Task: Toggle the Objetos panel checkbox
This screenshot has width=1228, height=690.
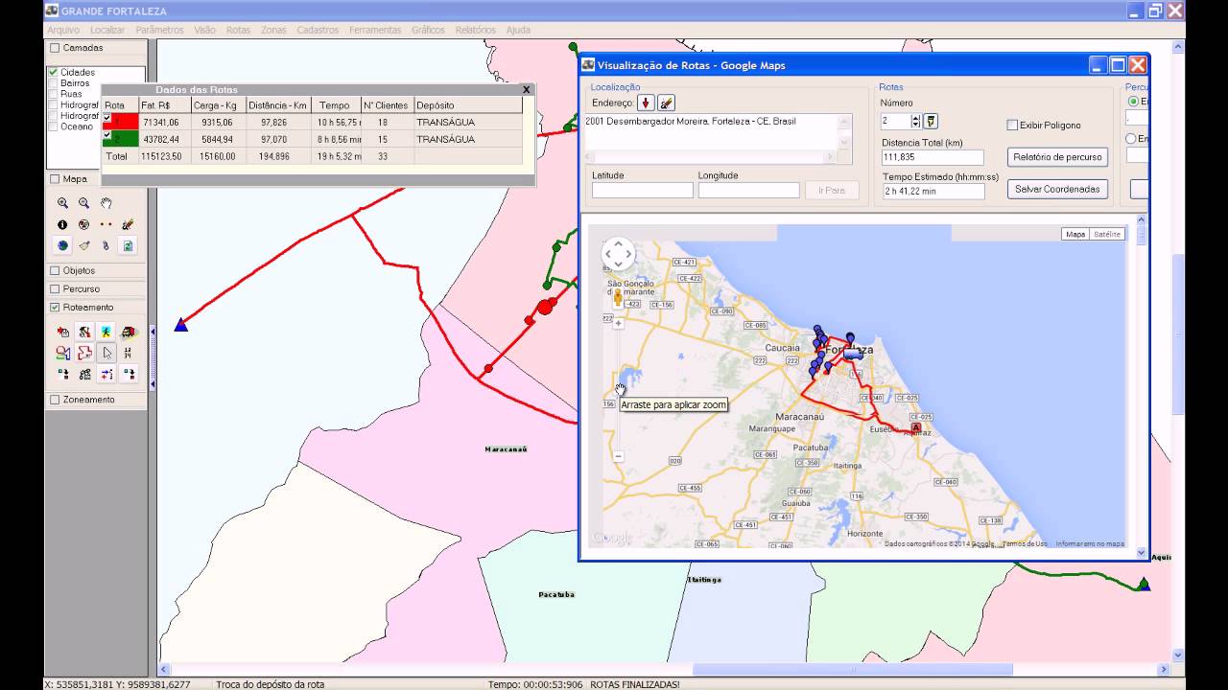Action: (55, 271)
